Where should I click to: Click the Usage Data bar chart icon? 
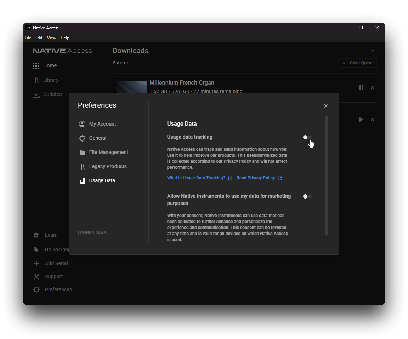[x=82, y=181]
